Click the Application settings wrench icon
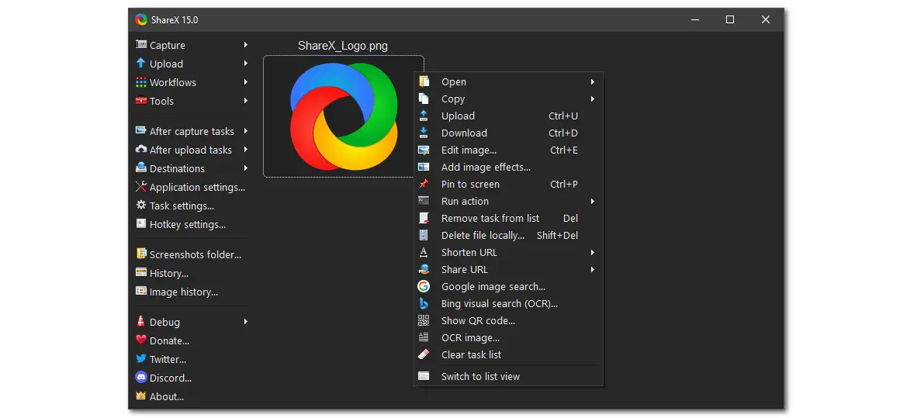 coord(141,187)
